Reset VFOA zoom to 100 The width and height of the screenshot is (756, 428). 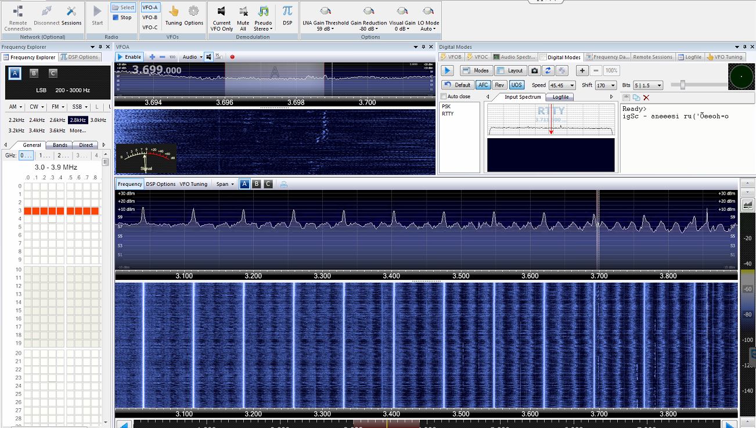point(172,57)
